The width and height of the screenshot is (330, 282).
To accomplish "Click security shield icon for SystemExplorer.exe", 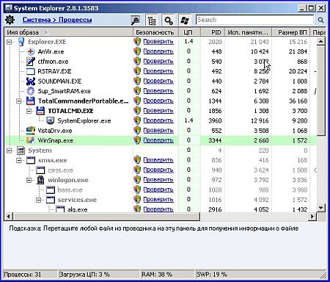I will click(x=137, y=120).
